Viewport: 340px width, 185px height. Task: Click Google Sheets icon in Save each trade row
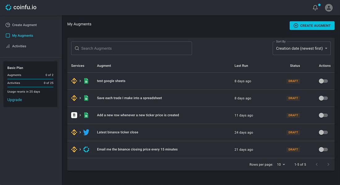point(86,98)
